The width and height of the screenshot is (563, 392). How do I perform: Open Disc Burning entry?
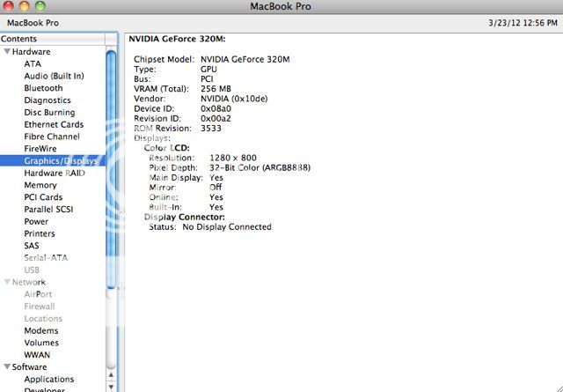[x=49, y=113]
